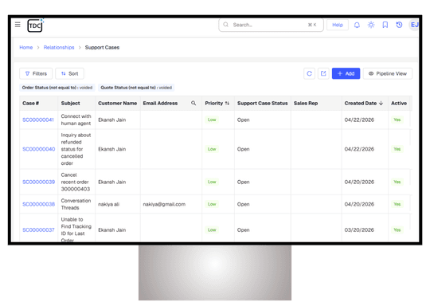The height and width of the screenshot is (306, 430).
Task: Click customer name 'nakiya ali'
Action: 108,204
